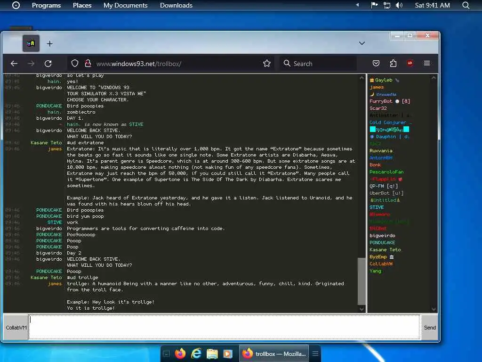Select user Scar32 in user list

(x=378, y=108)
